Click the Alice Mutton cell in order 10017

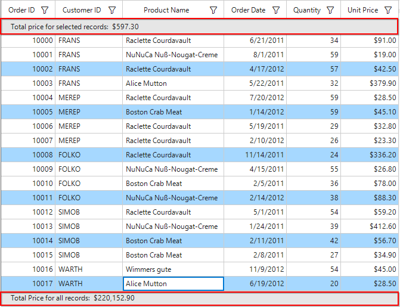point(173,284)
